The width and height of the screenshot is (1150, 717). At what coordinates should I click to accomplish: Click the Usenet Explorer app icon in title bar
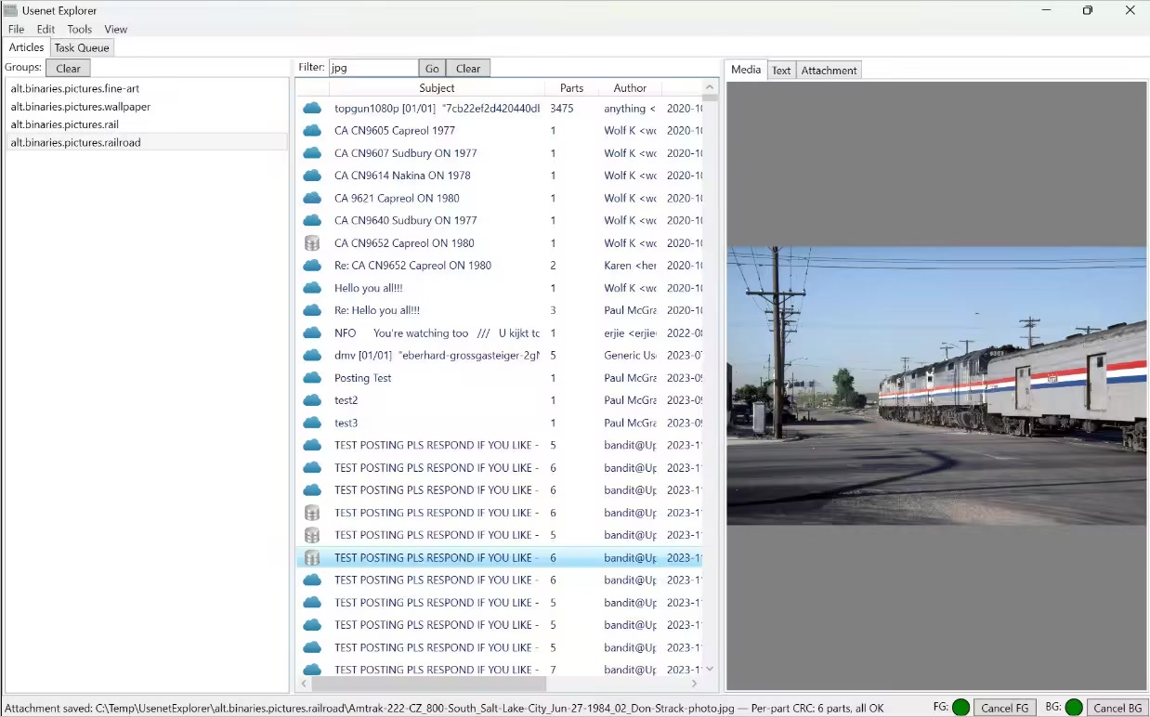(x=10, y=10)
